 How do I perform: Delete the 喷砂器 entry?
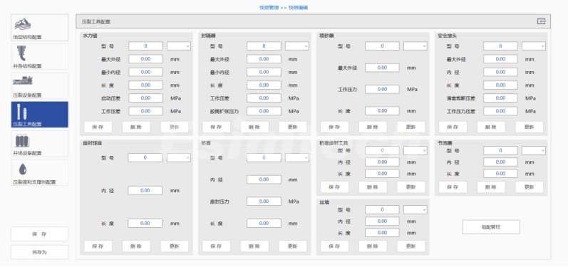coord(373,127)
